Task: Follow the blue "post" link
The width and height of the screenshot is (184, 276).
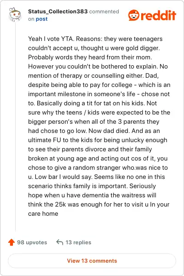Action: click(x=41, y=19)
